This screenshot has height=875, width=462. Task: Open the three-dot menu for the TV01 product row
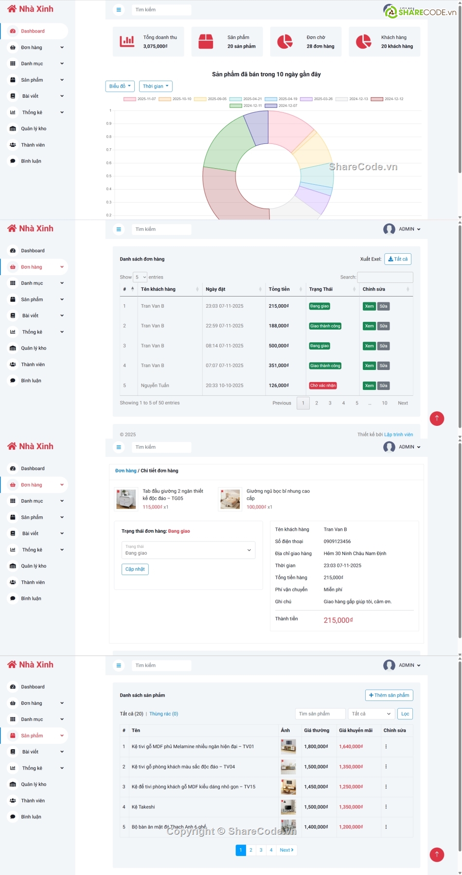386,747
